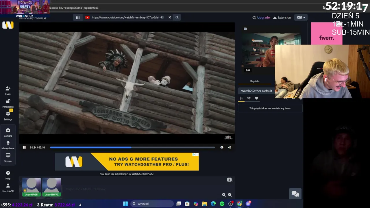
Task: Pause the video with the pause control
Action: [24, 147]
